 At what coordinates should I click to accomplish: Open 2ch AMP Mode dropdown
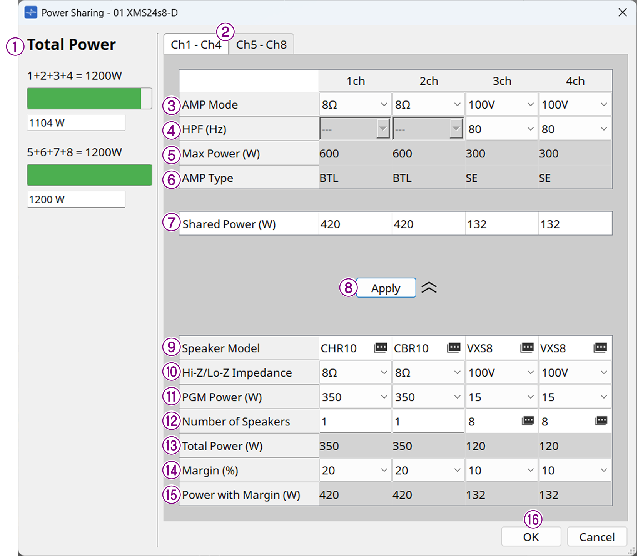pyautogui.click(x=428, y=104)
